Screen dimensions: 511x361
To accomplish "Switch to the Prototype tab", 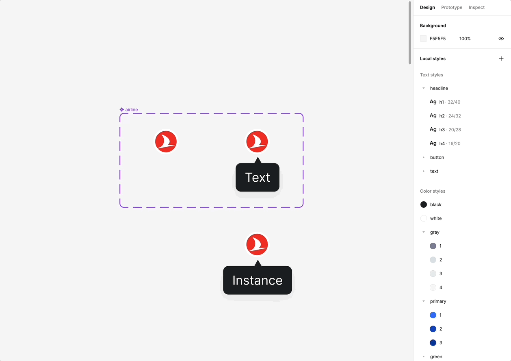I will 452,7.
